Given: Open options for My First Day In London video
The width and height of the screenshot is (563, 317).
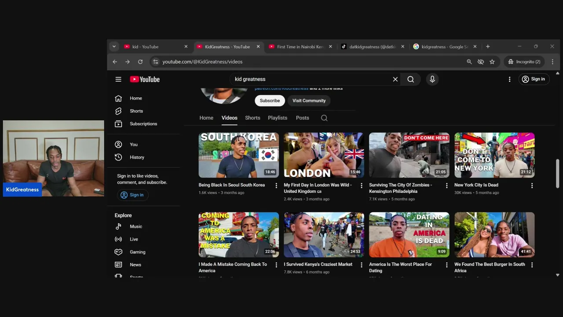Looking at the screenshot, I should click(x=362, y=185).
